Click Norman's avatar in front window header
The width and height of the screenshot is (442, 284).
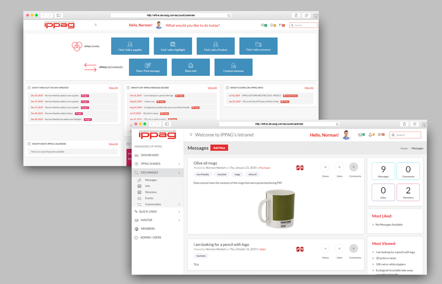(346, 135)
